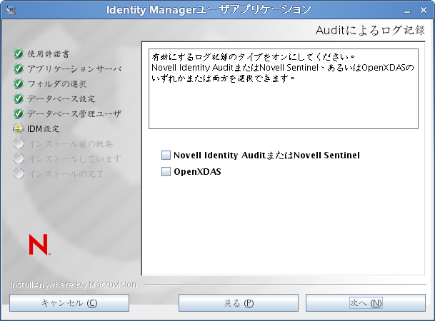Click the キャンセル (C) button

[69, 303]
